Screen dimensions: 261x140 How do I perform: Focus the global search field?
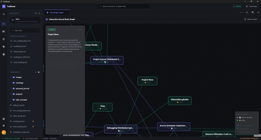tap(123, 6)
